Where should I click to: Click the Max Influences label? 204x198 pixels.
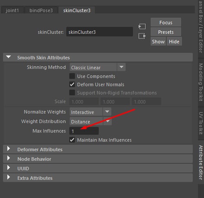(x=49, y=131)
